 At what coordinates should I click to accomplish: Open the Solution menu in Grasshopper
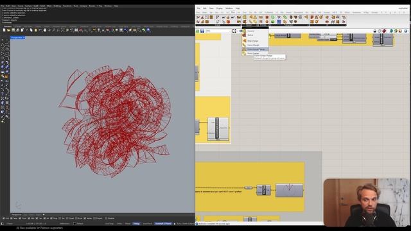point(229,8)
